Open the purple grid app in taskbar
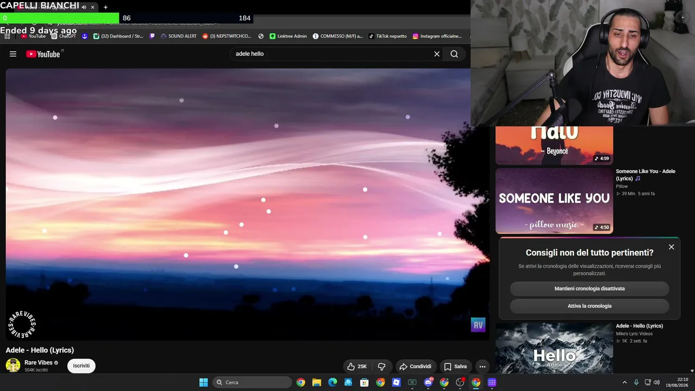 (x=492, y=382)
